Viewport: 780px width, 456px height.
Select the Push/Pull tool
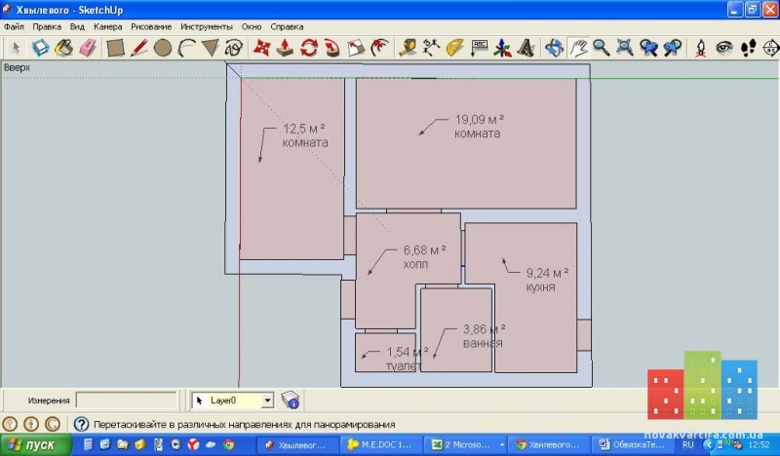285,49
